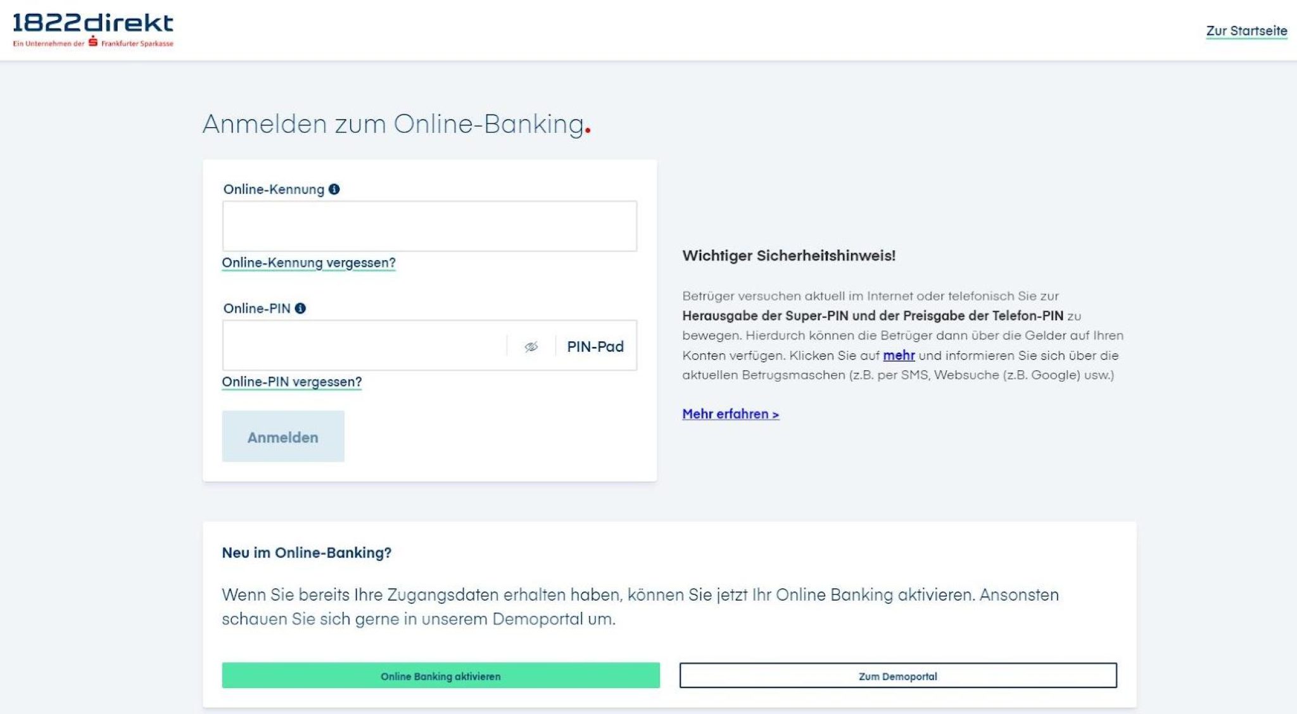Click the Frankfurter Sparkasse company text
Viewport: 1297px width, 714px height.
136,44
